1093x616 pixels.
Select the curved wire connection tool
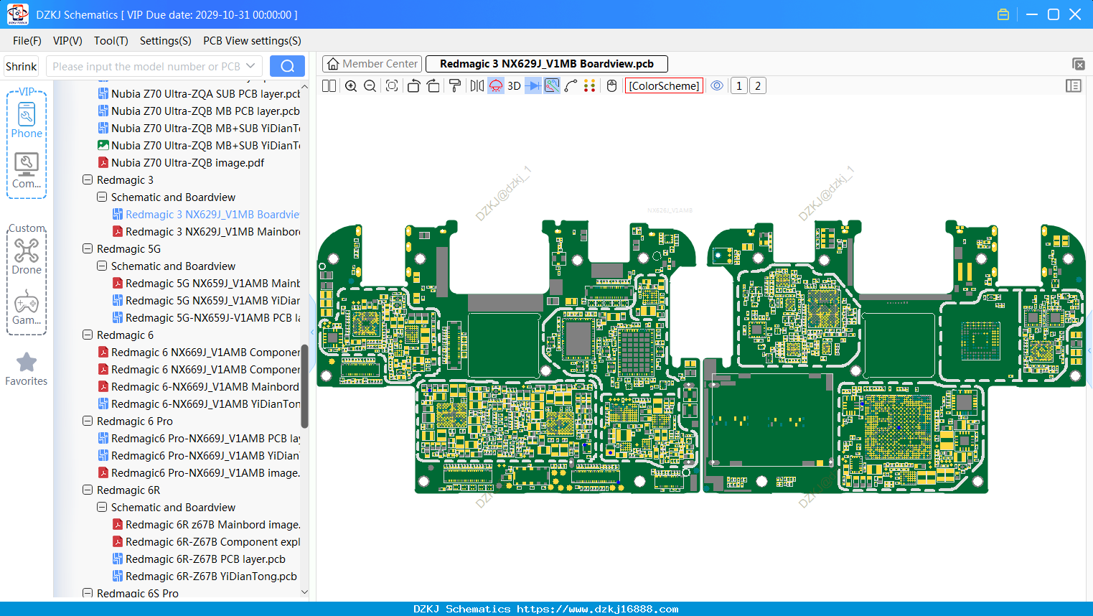pyautogui.click(x=571, y=86)
